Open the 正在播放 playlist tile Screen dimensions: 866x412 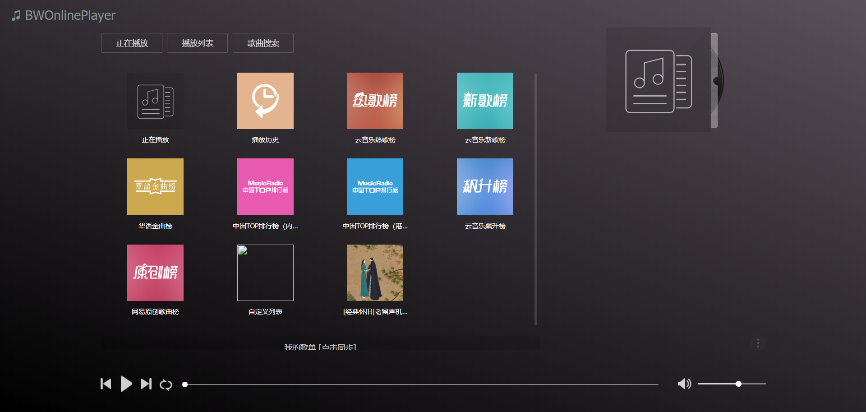(x=155, y=101)
